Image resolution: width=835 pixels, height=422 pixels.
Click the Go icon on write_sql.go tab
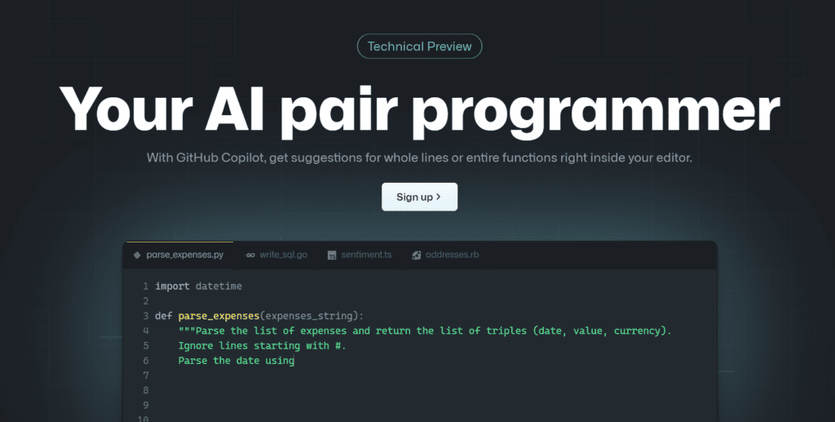250,255
